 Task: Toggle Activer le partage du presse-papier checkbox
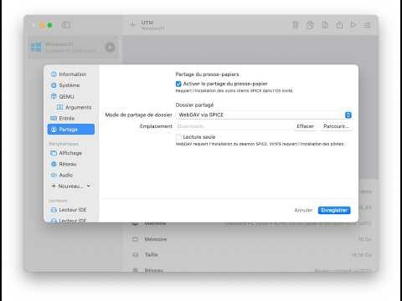click(178, 84)
